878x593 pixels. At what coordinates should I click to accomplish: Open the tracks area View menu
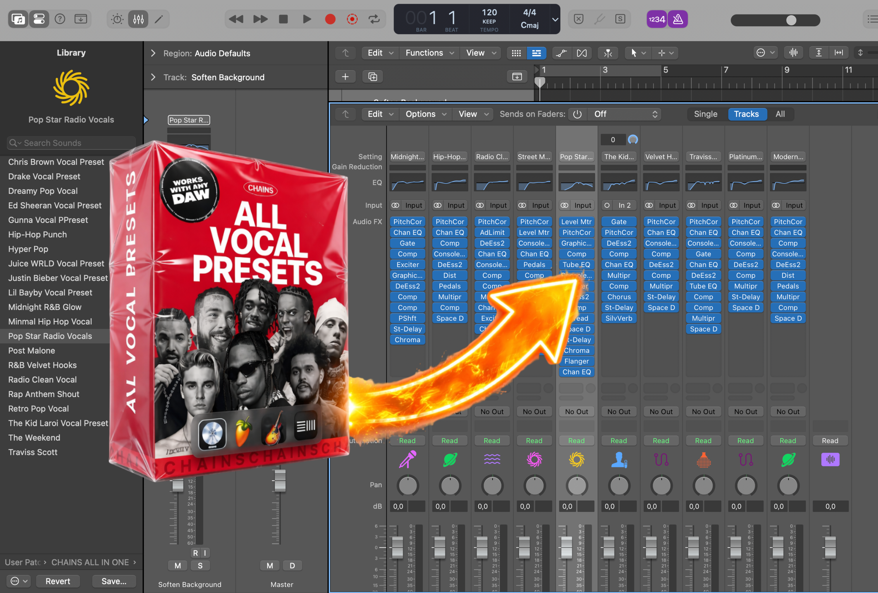[x=481, y=53]
